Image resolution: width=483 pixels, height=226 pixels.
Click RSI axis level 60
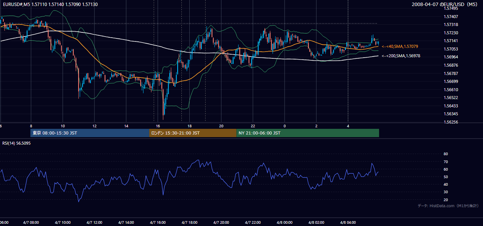[x=446, y=169]
